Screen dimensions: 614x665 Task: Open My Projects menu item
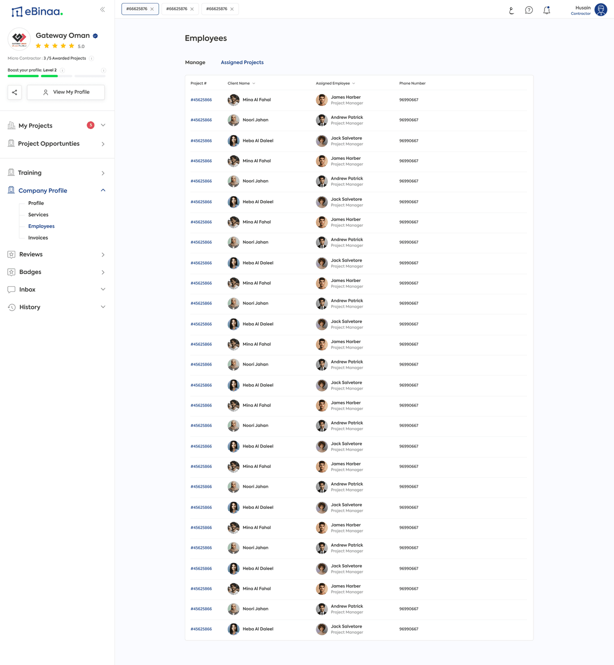coord(35,125)
